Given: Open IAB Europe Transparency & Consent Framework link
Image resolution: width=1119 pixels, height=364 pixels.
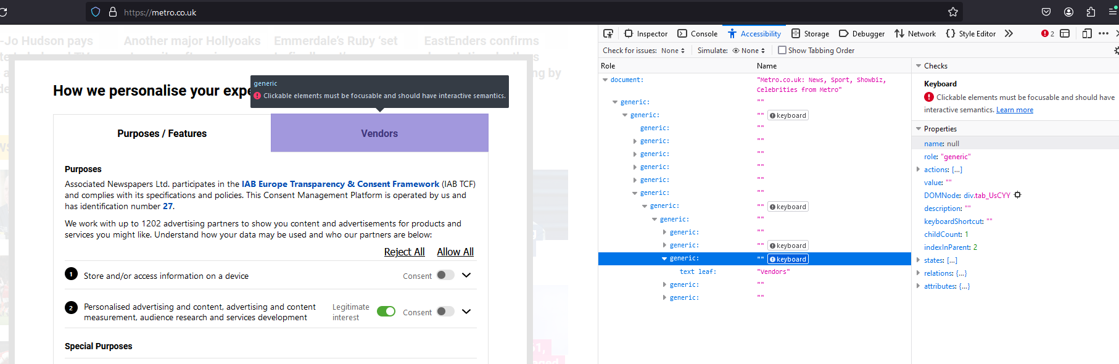Looking at the screenshot, I should click(x=341, y=184).
